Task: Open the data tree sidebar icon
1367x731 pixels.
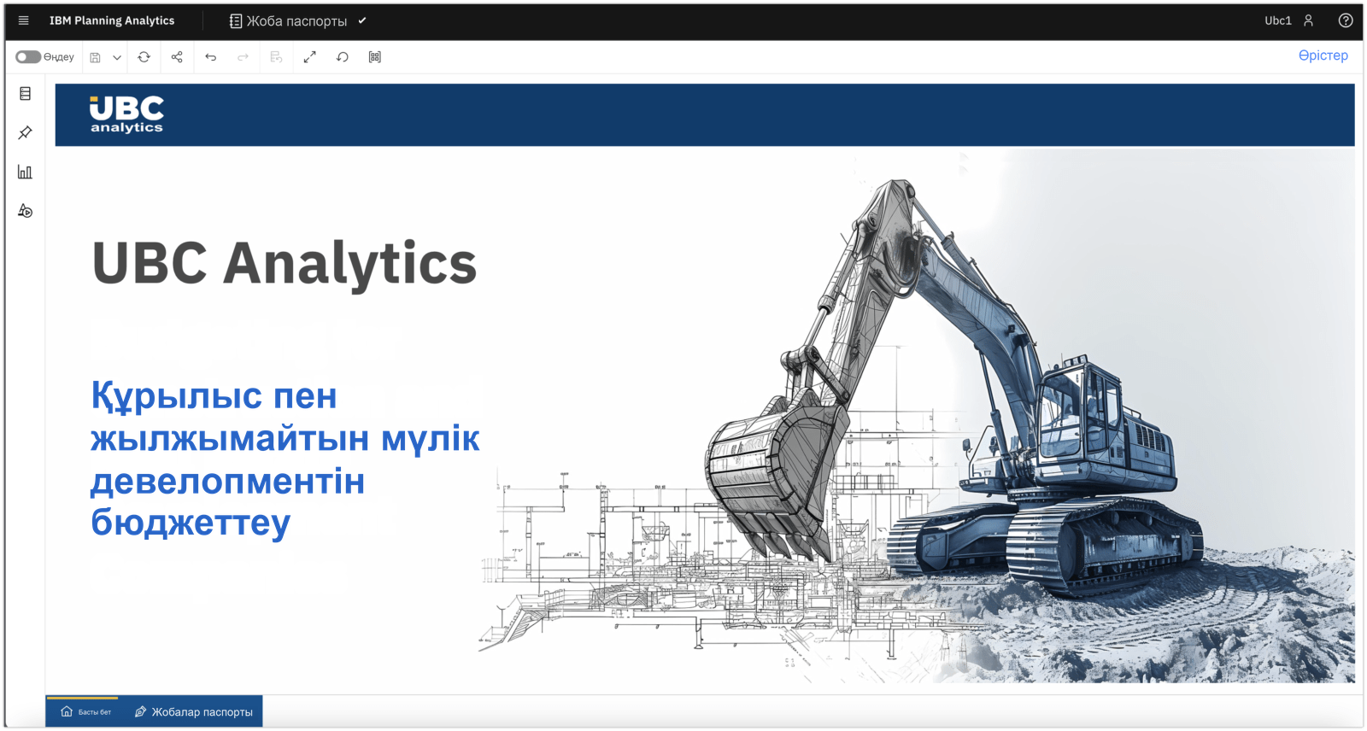Action: [x=25, y=94]
